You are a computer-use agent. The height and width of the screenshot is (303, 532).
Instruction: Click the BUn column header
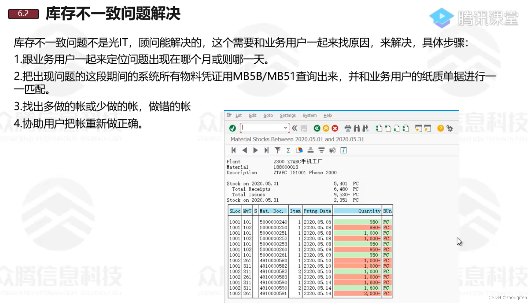(x=387, y=211)
